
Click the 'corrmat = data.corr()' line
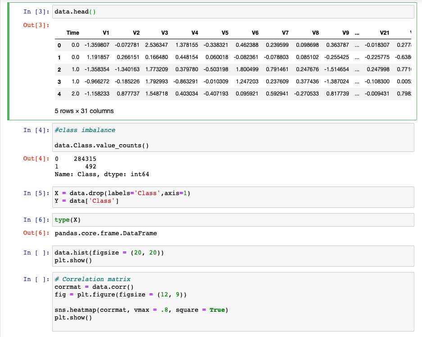pos(94,287)
